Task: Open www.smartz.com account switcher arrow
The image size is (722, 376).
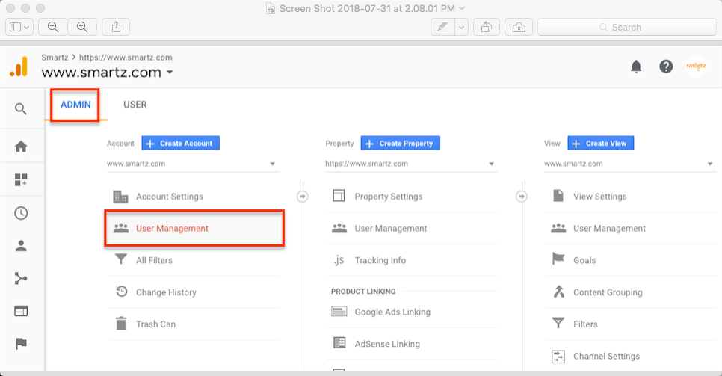Action: (170, 73)
